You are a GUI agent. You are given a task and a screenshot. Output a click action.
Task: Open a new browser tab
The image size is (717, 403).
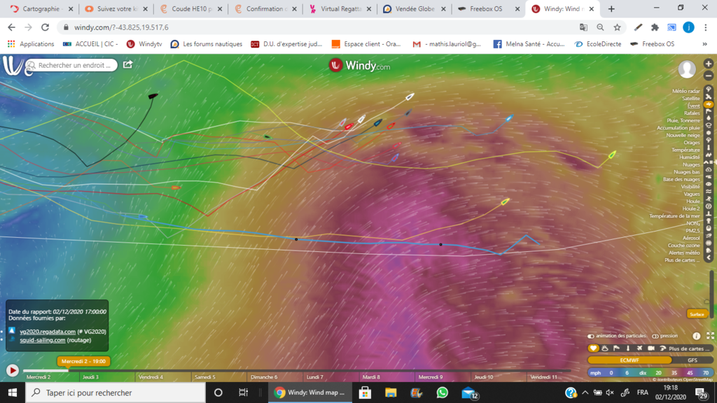[x=611, y=8]
